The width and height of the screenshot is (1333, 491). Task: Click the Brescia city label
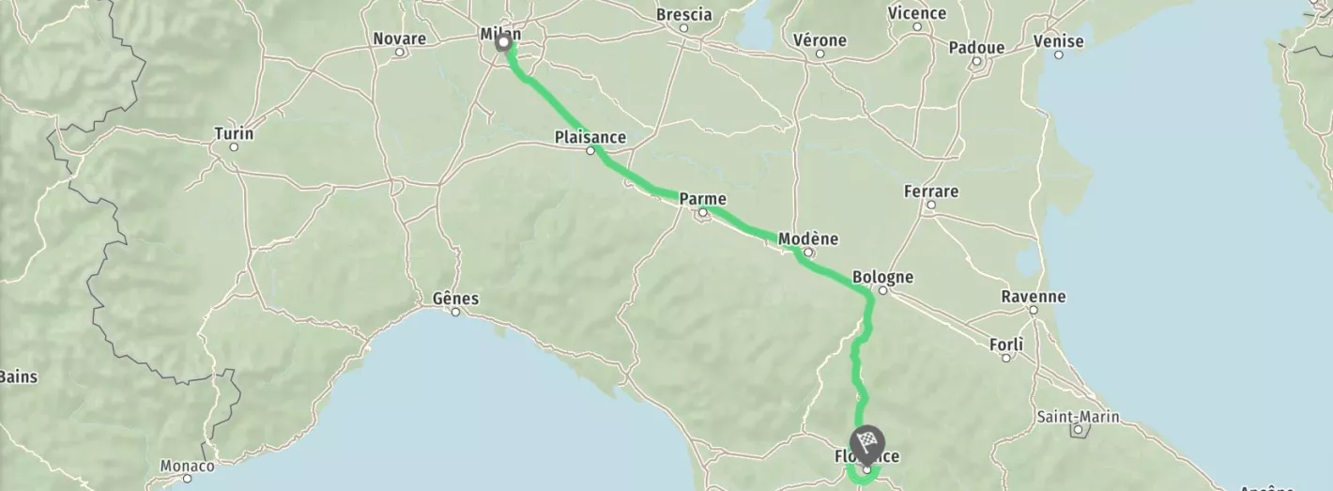(683, 14)
